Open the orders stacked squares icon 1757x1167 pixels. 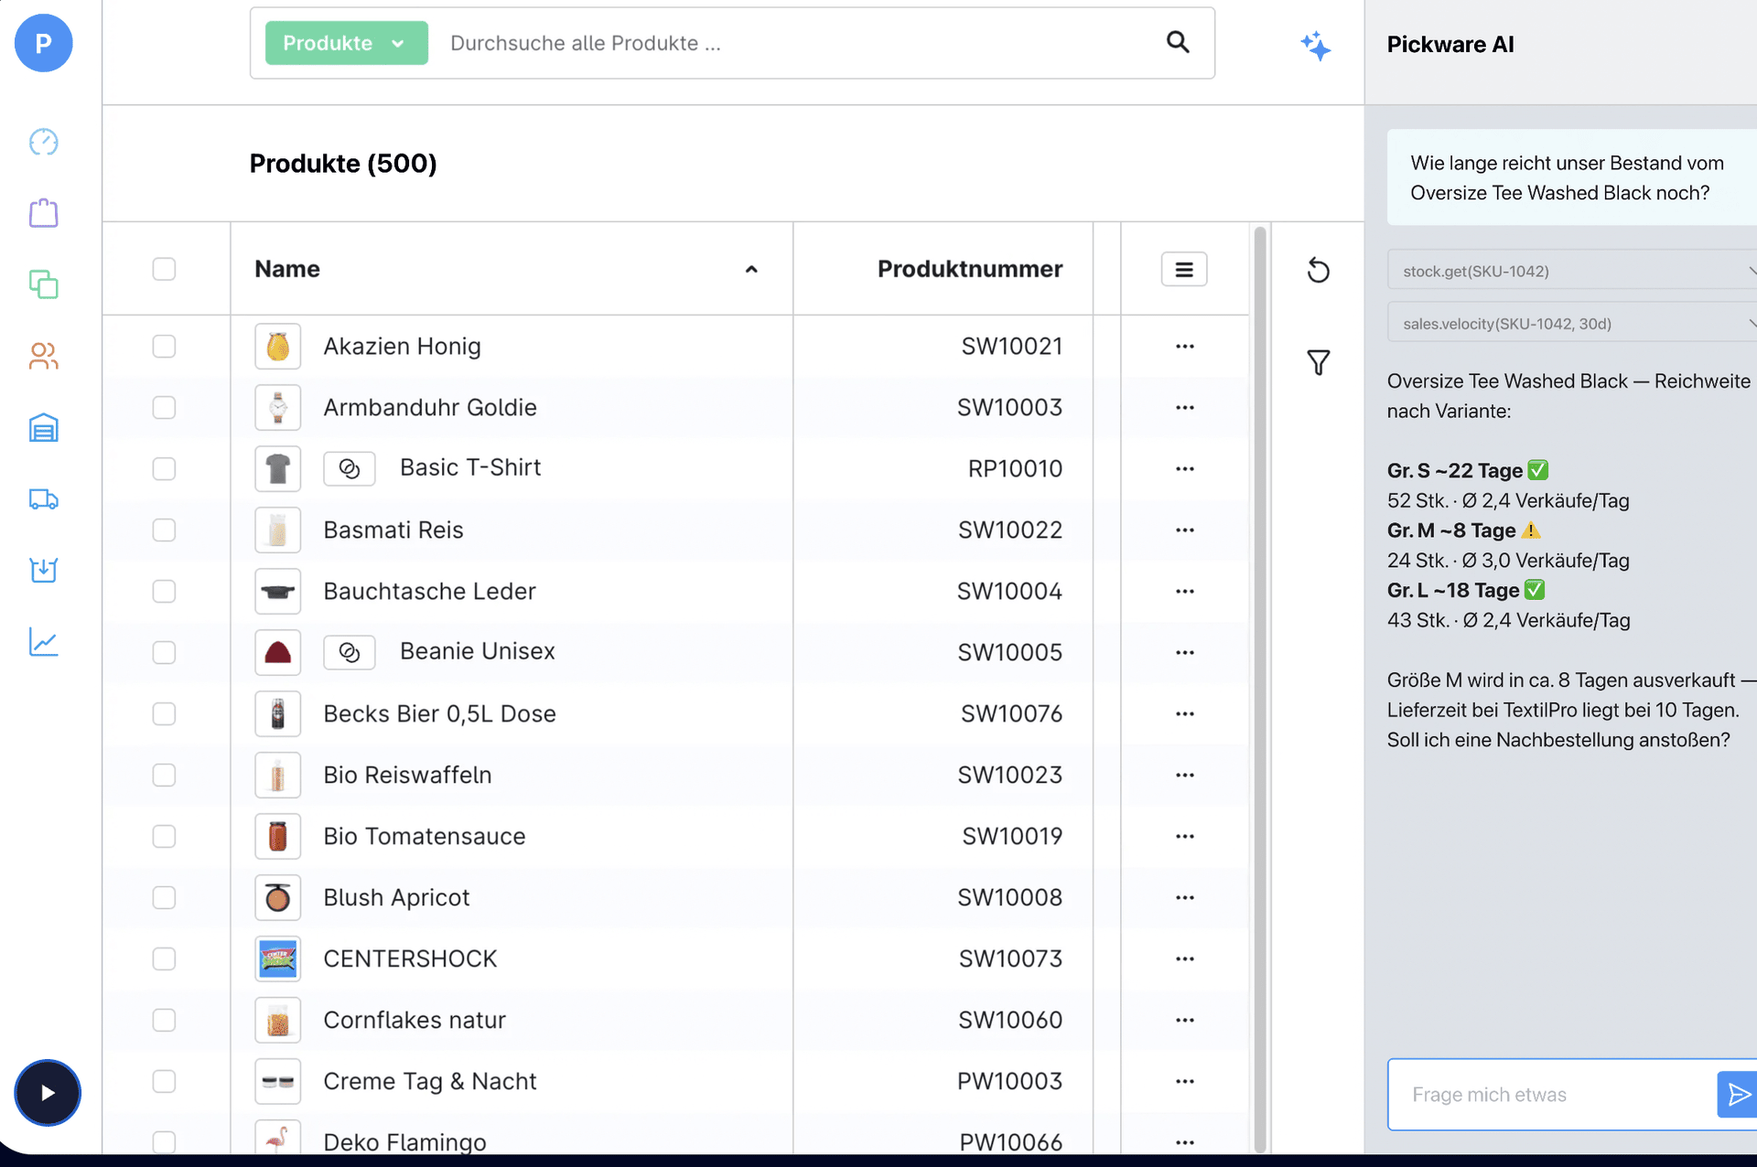[43, 284]
